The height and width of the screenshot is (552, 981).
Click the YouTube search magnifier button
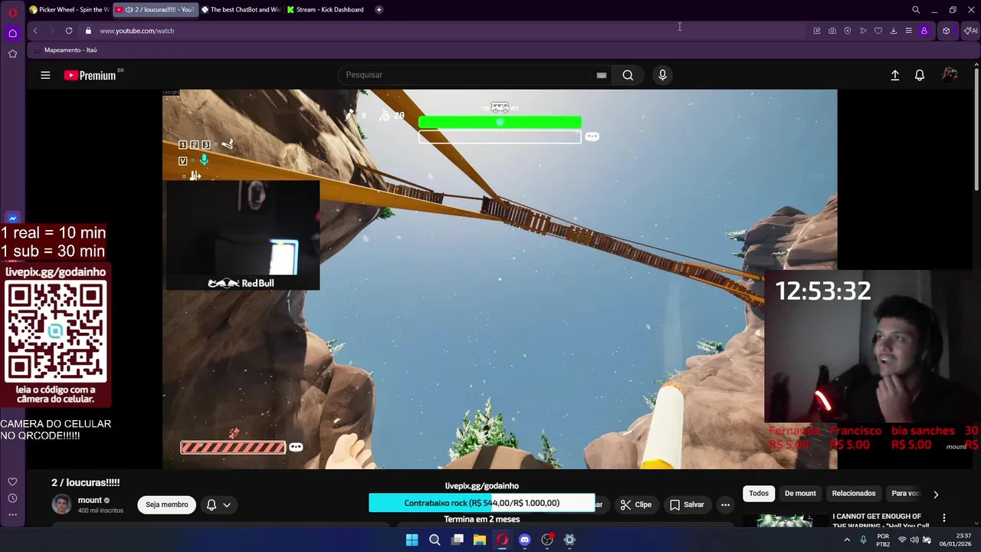point(628,75)
